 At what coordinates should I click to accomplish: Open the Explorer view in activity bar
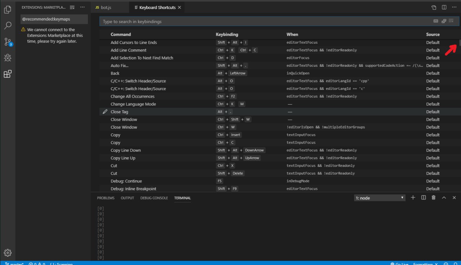click(8, 10)
